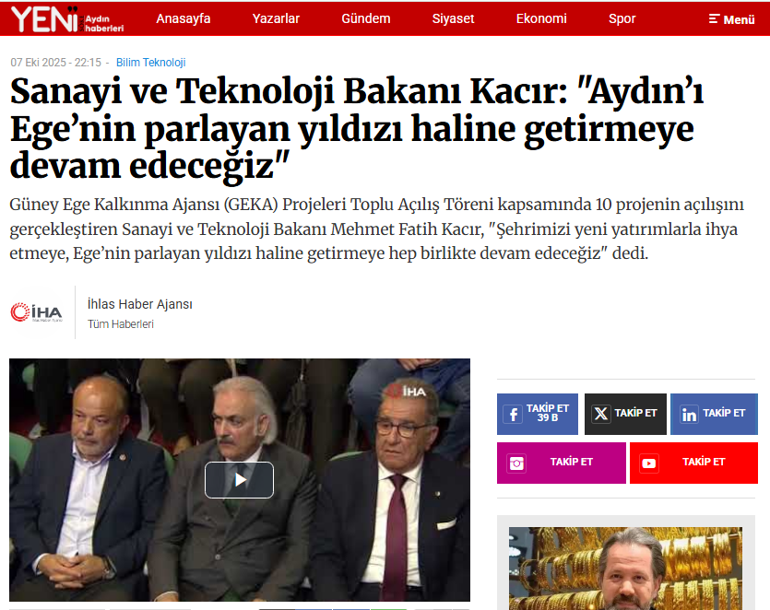Open the Yazarlar section
This screenshot has height=610, width=770.
pos(276,18)
